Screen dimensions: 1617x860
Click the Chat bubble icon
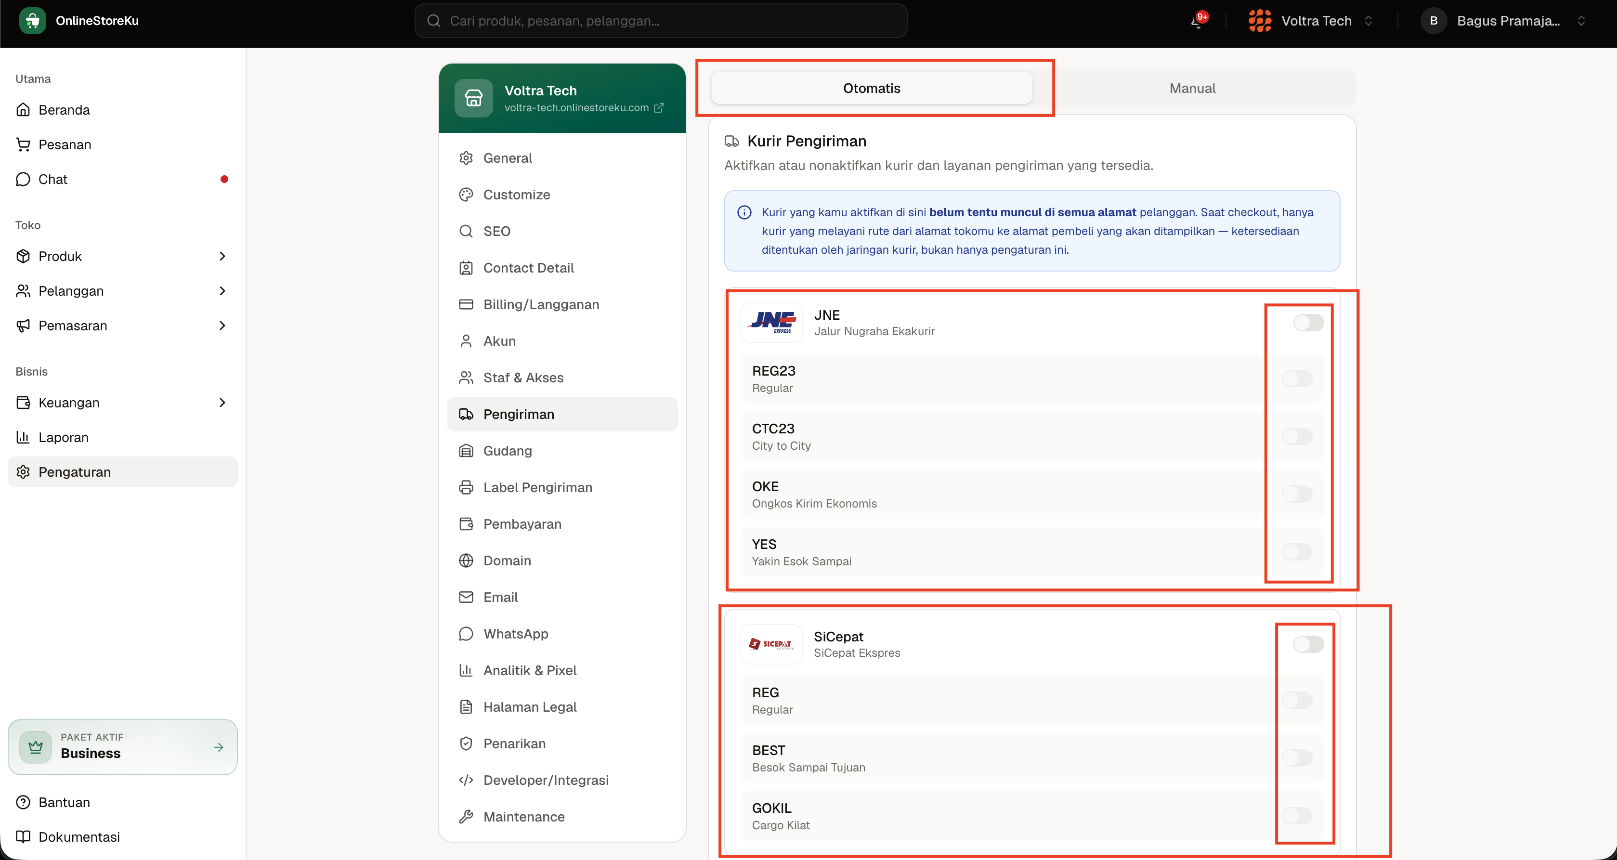23,179
